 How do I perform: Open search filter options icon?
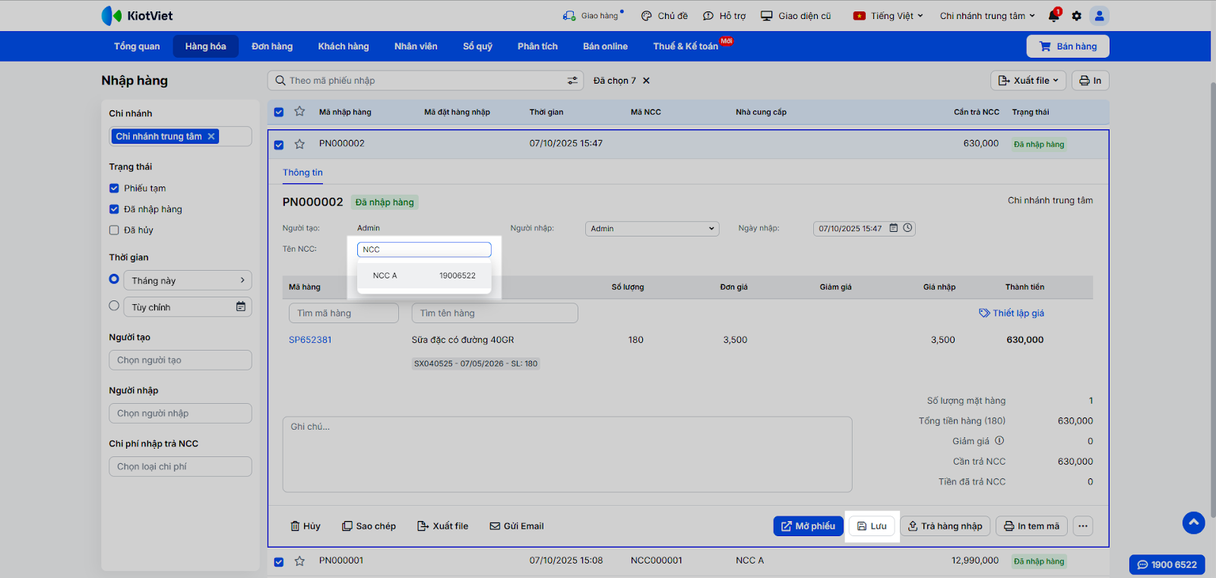click(x=572, y=81)
